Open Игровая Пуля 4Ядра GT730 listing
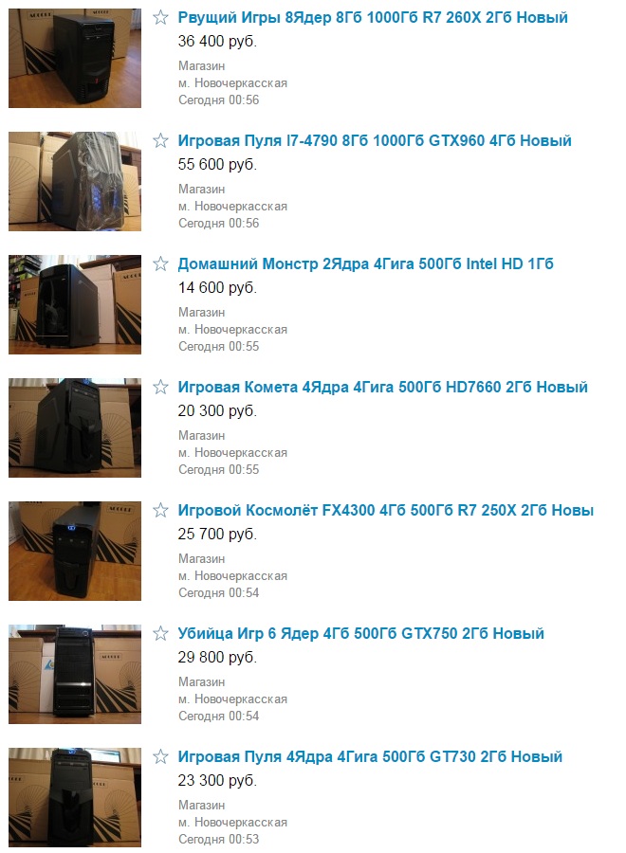The width and height of the screenshot is (626, 853). tap(370, 756)
